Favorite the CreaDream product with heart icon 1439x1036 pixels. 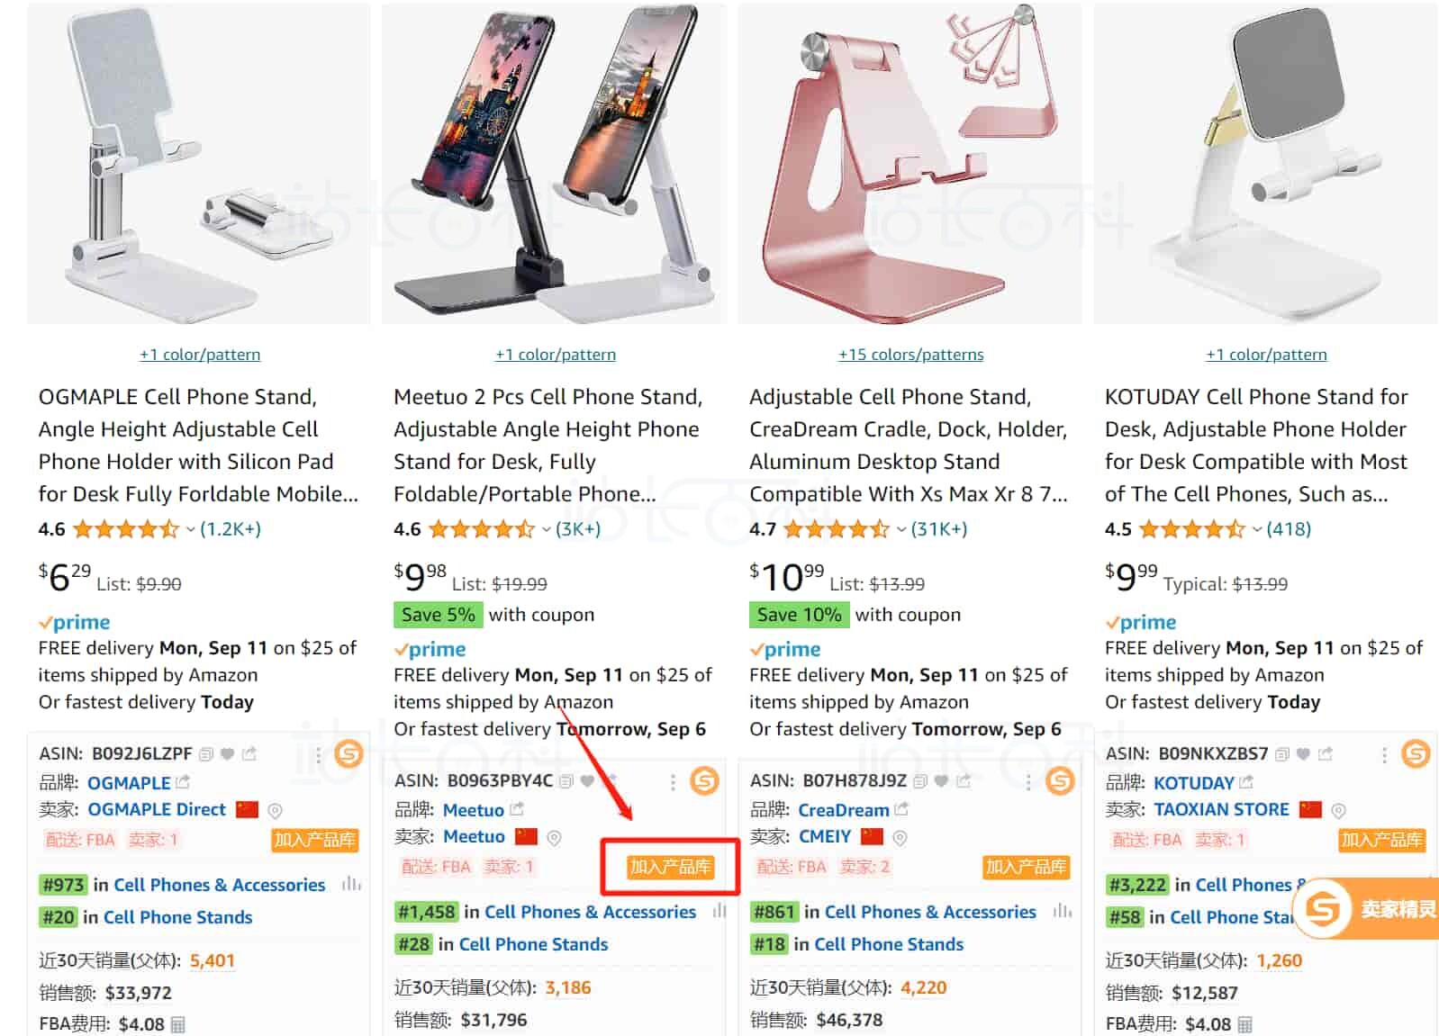click(x=941, y=781)
